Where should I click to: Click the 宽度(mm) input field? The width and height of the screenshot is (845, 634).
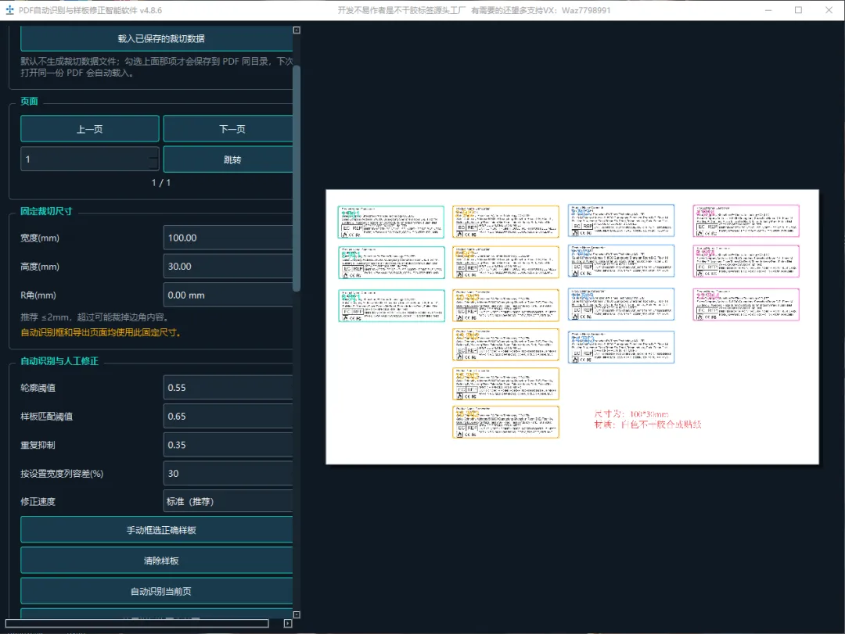[x=228, y=238]
